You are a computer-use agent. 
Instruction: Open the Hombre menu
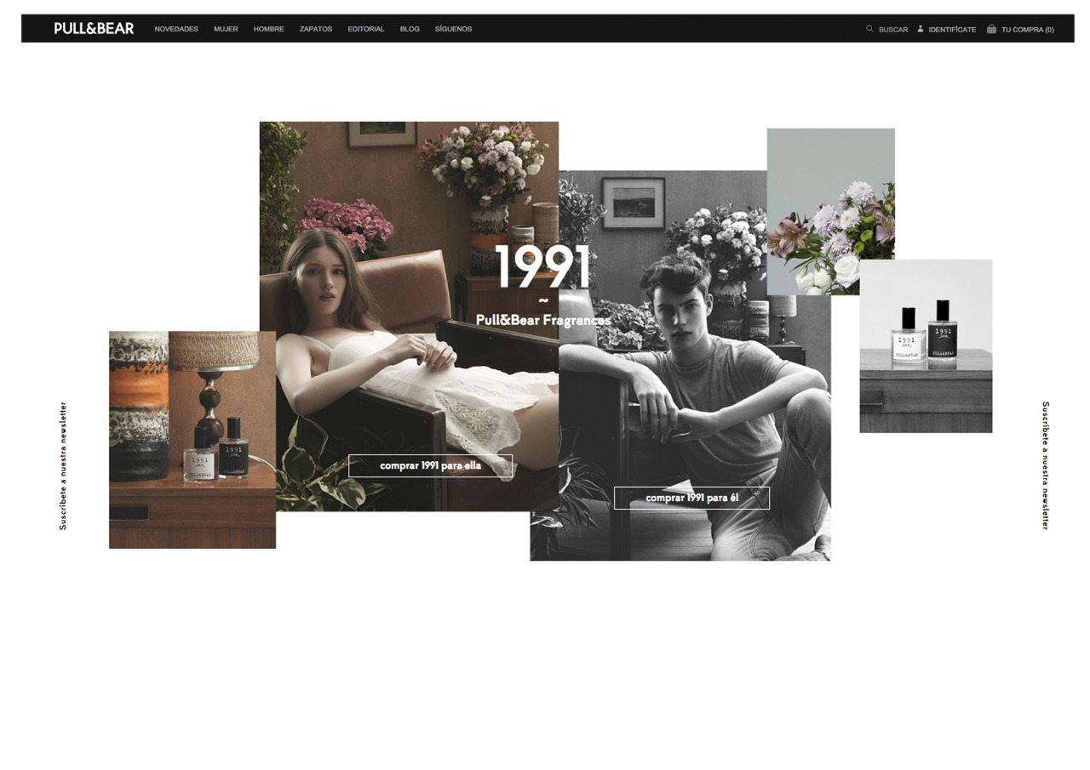[269, 29]
